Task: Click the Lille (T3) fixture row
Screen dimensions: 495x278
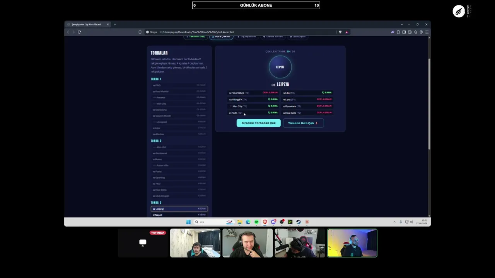Action: click(x=307, y=93)
